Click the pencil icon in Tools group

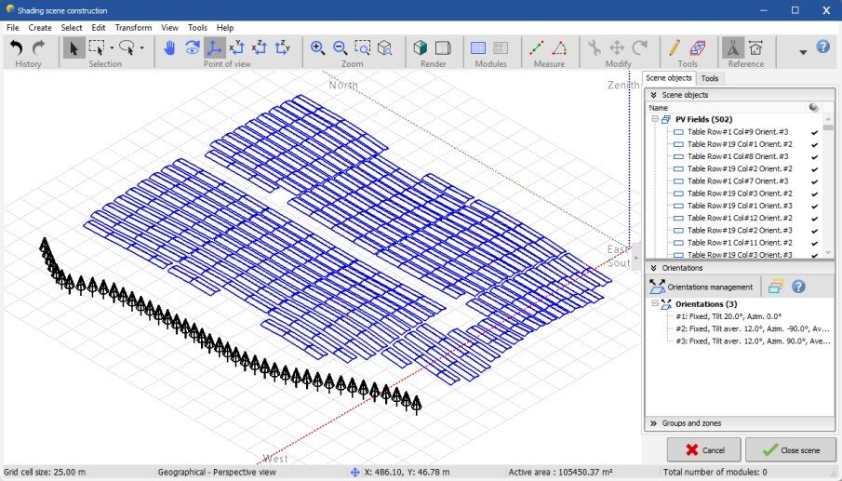pos(675,48)
